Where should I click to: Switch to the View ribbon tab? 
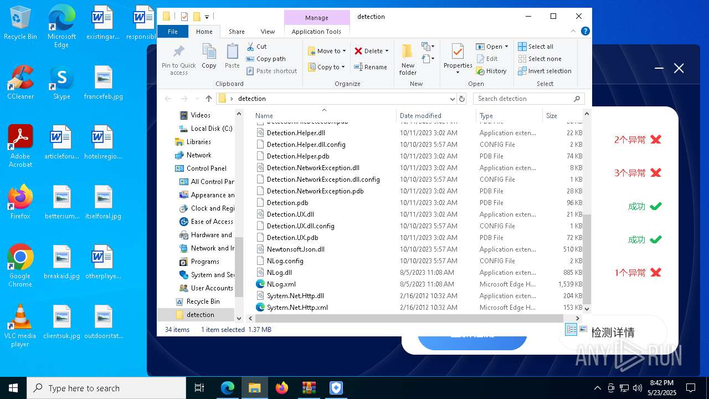coord(268,32)
